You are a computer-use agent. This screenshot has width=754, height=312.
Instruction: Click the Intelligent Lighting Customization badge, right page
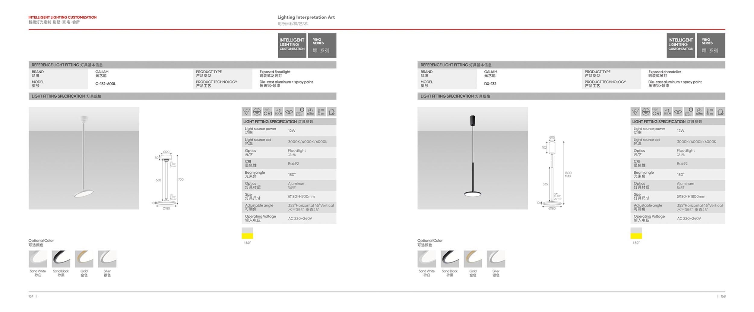coord(681,45)
